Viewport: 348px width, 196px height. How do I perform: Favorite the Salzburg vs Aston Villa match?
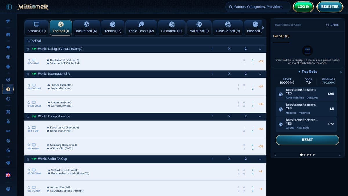pos(29,145)
